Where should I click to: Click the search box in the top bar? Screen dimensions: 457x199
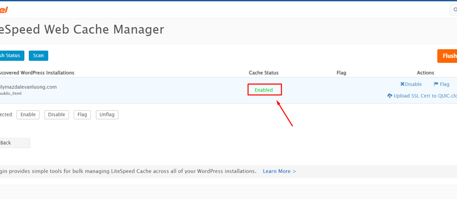(x=453, y=10)
